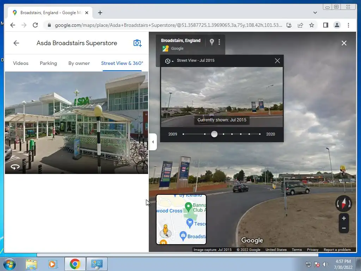
Task: Open the network icon in system tray
Action: [x=308, y=264]
